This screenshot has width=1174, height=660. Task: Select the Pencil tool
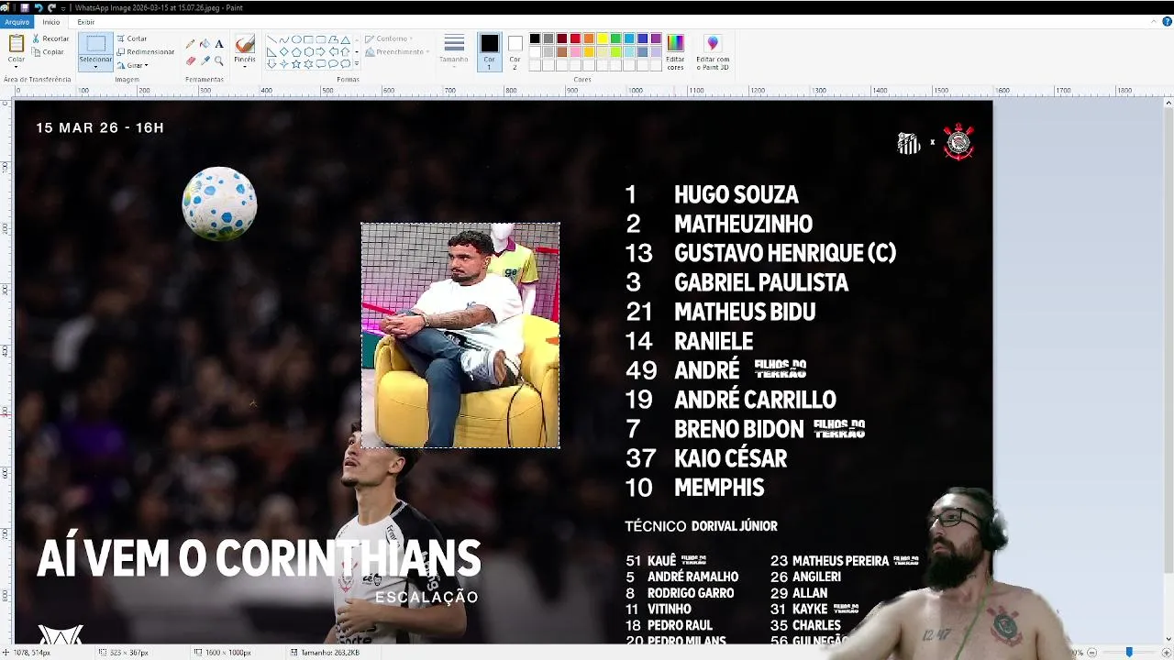(x=191, y=44)
